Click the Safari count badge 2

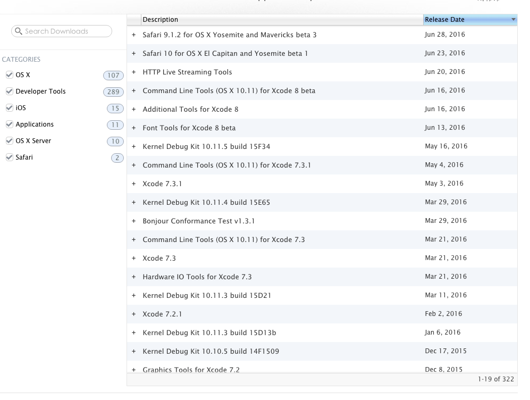pos(117,157)
